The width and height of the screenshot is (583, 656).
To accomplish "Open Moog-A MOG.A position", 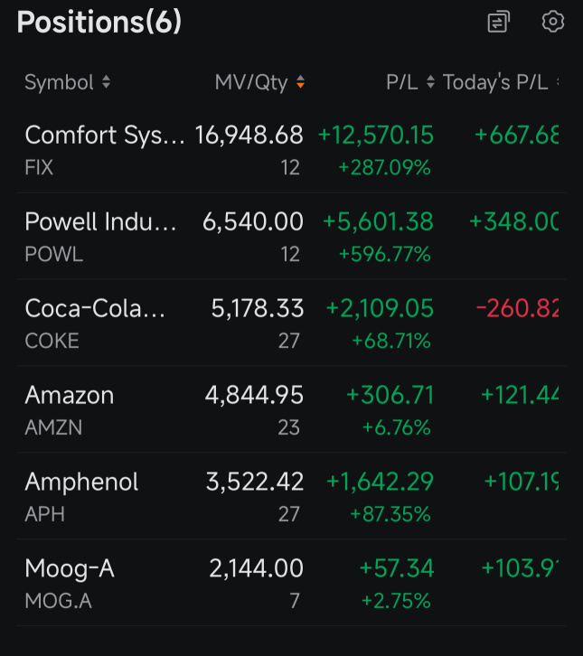I will pos(291,583).
